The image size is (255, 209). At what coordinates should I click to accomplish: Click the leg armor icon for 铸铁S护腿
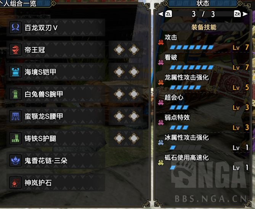point(16,138)
